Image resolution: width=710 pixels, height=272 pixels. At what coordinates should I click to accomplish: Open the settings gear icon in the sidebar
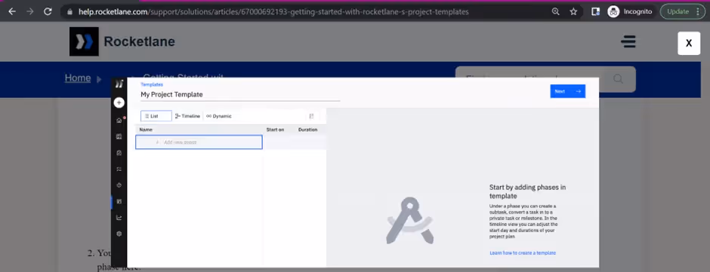(x=119, y=234)
